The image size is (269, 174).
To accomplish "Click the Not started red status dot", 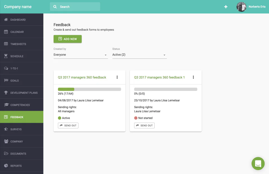I will click(136, 118).
